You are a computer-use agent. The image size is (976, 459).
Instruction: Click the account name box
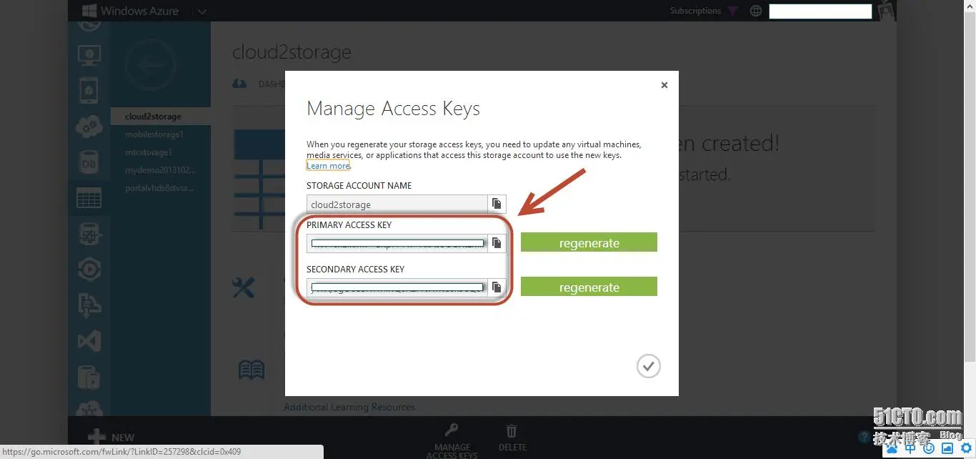(x=820, y=11)
